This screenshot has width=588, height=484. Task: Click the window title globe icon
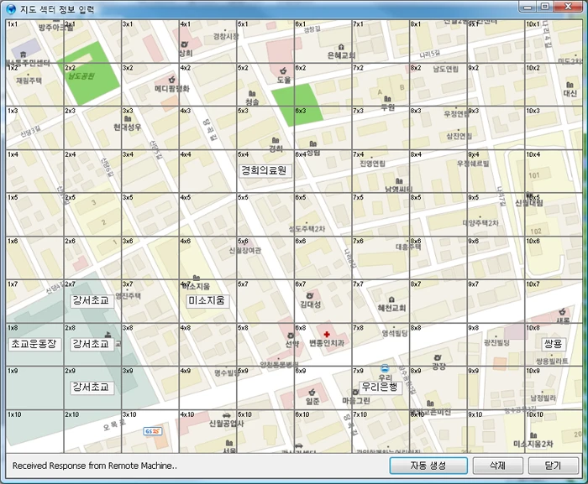[12, 8]
